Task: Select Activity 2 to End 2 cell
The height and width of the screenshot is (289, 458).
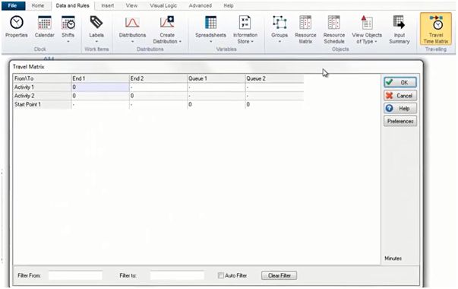Action: click(158, 96)
